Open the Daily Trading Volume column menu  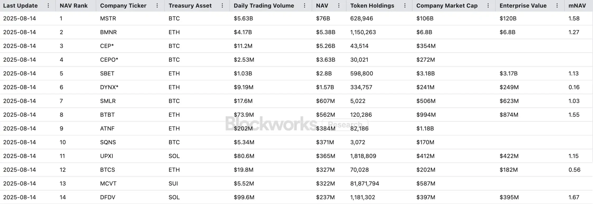tap(305, 6)
